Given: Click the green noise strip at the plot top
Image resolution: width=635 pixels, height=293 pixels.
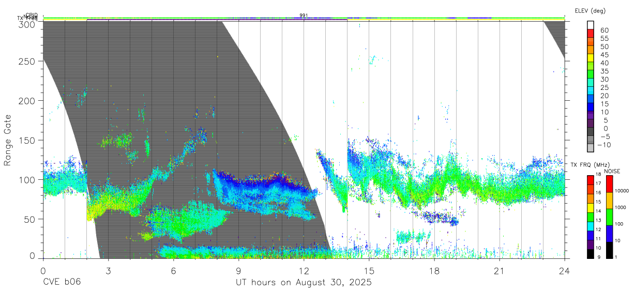Looking at the screenshot, I should pos(304,18).
